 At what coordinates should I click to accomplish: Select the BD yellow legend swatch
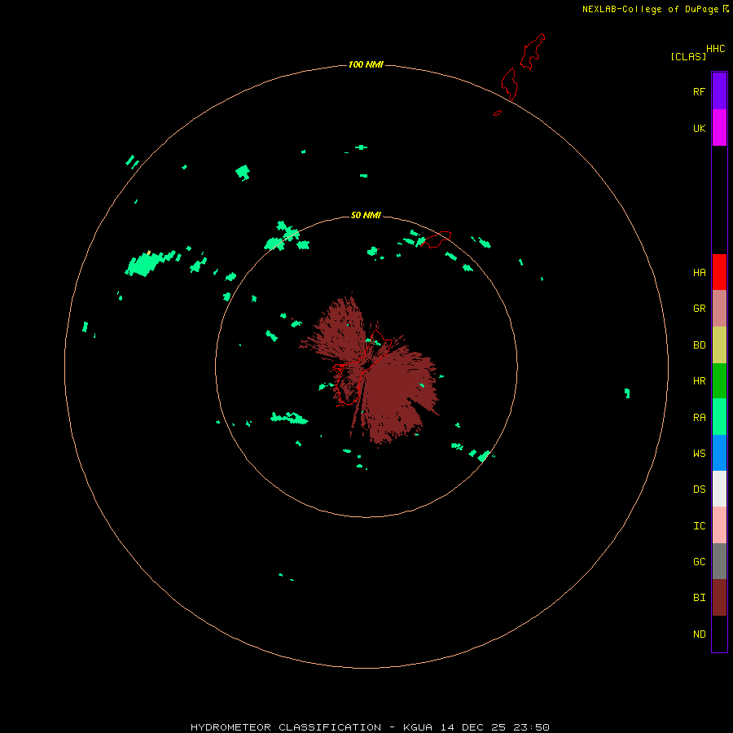point(719,345)
